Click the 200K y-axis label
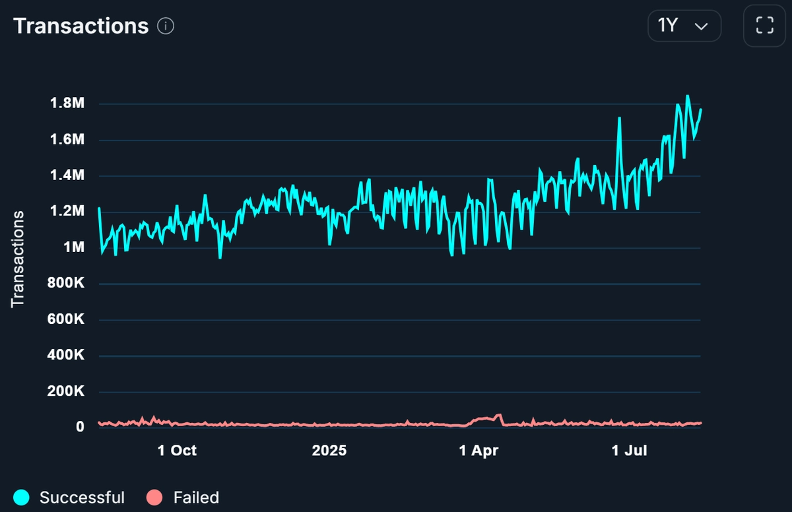792x512 pixels. coord(65,391)
